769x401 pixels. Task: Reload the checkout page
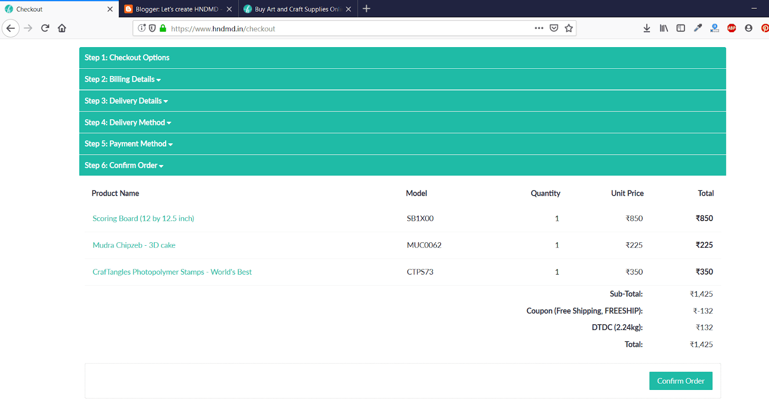pyautogui.click(x=45, y=28)
